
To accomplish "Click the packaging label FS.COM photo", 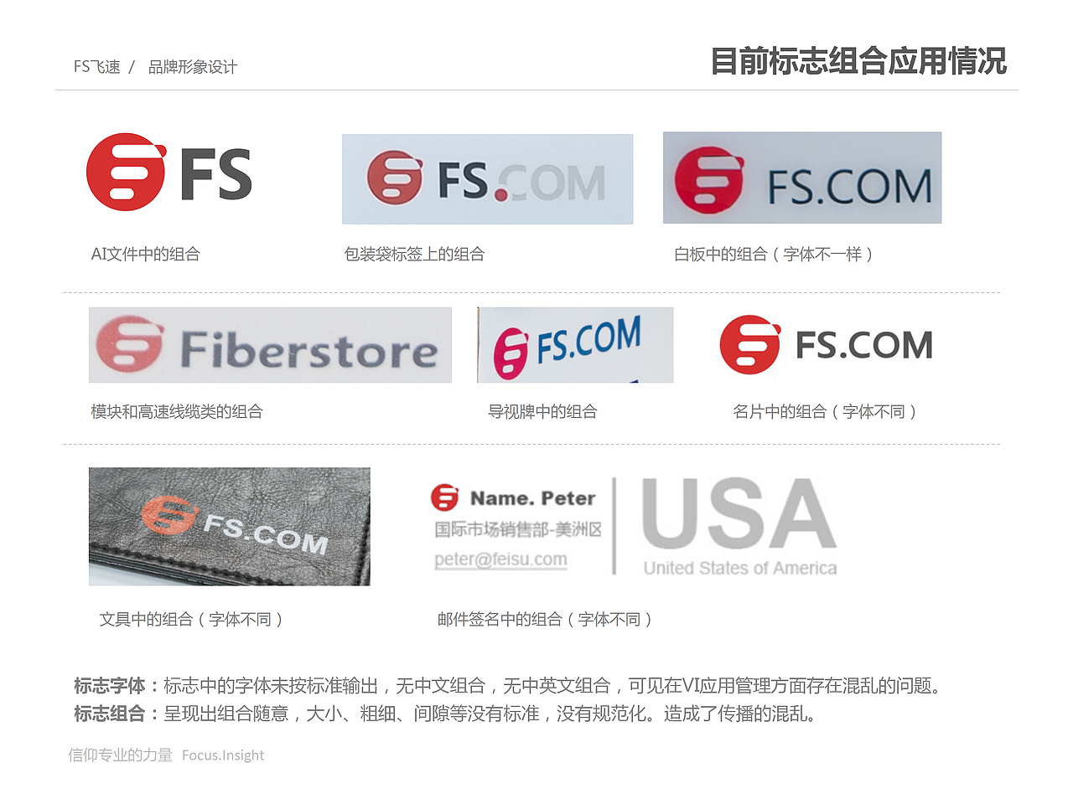I will [487, 179].
